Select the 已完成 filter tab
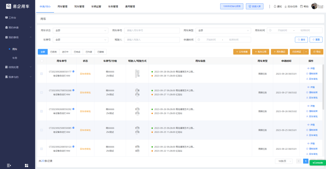Image resolution: width=326 pixels, height=169 pixels. tap(77, 52)
